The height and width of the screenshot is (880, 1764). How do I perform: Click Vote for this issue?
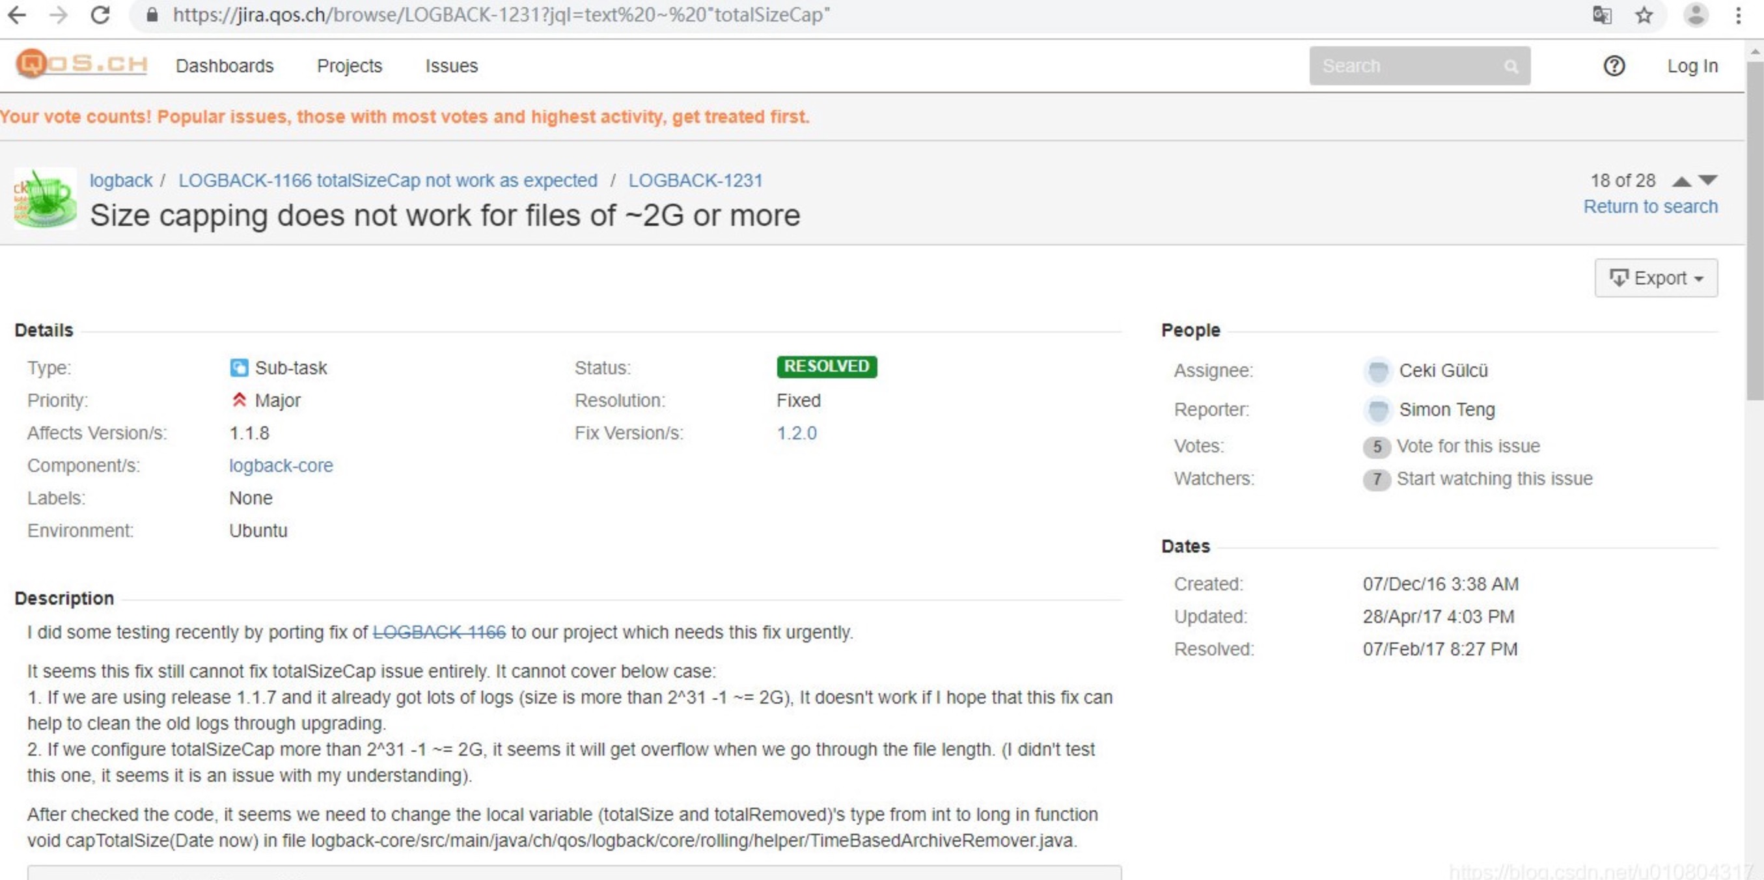coord(1468,446)
